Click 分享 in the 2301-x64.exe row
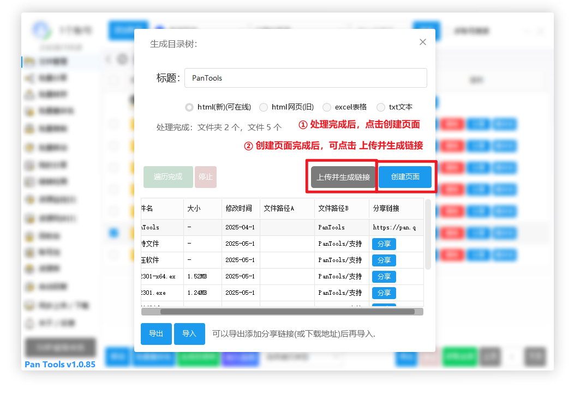The image size is (574, 395). point(384,276)
